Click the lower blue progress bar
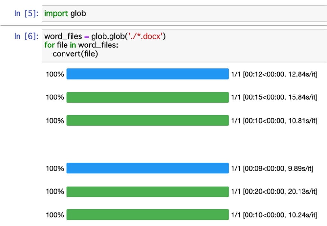The image size is (327, 226). (x=147, y=168)
